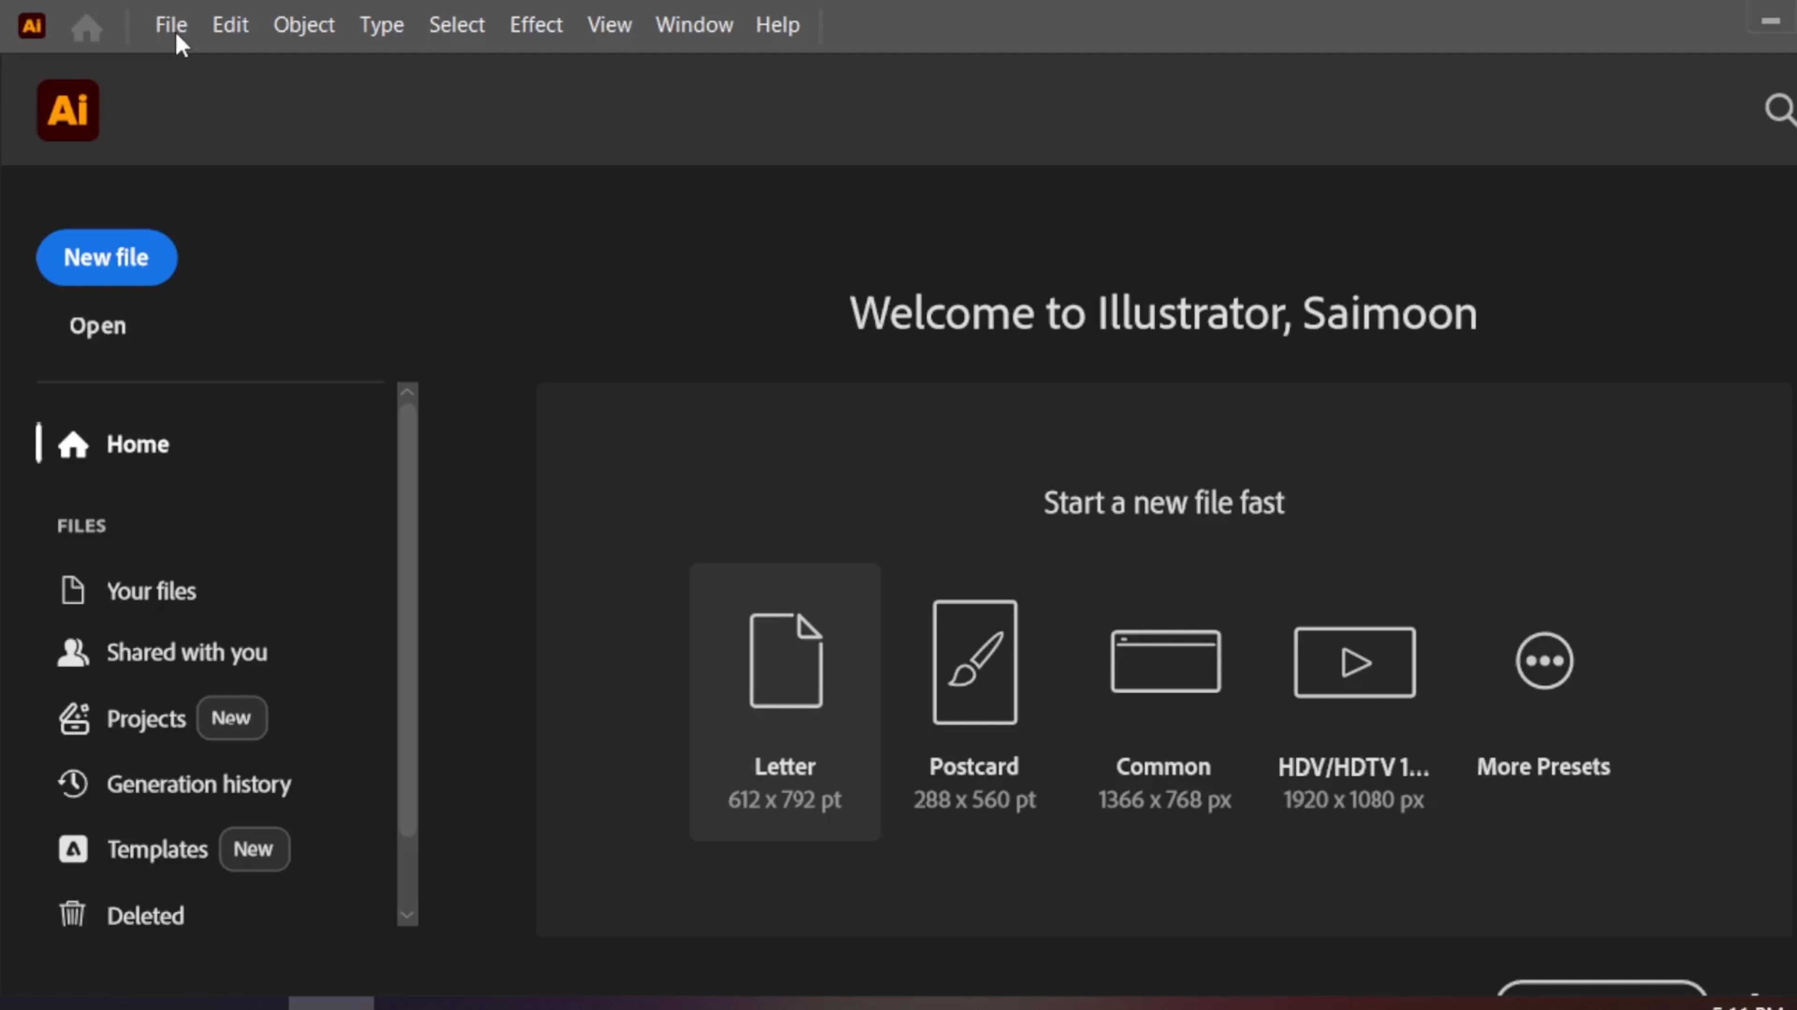The height and width of the screenshot is (1010, 1797).
Task: Click the large Illustrator Ai logo
Action: click(x=68, y=110)
